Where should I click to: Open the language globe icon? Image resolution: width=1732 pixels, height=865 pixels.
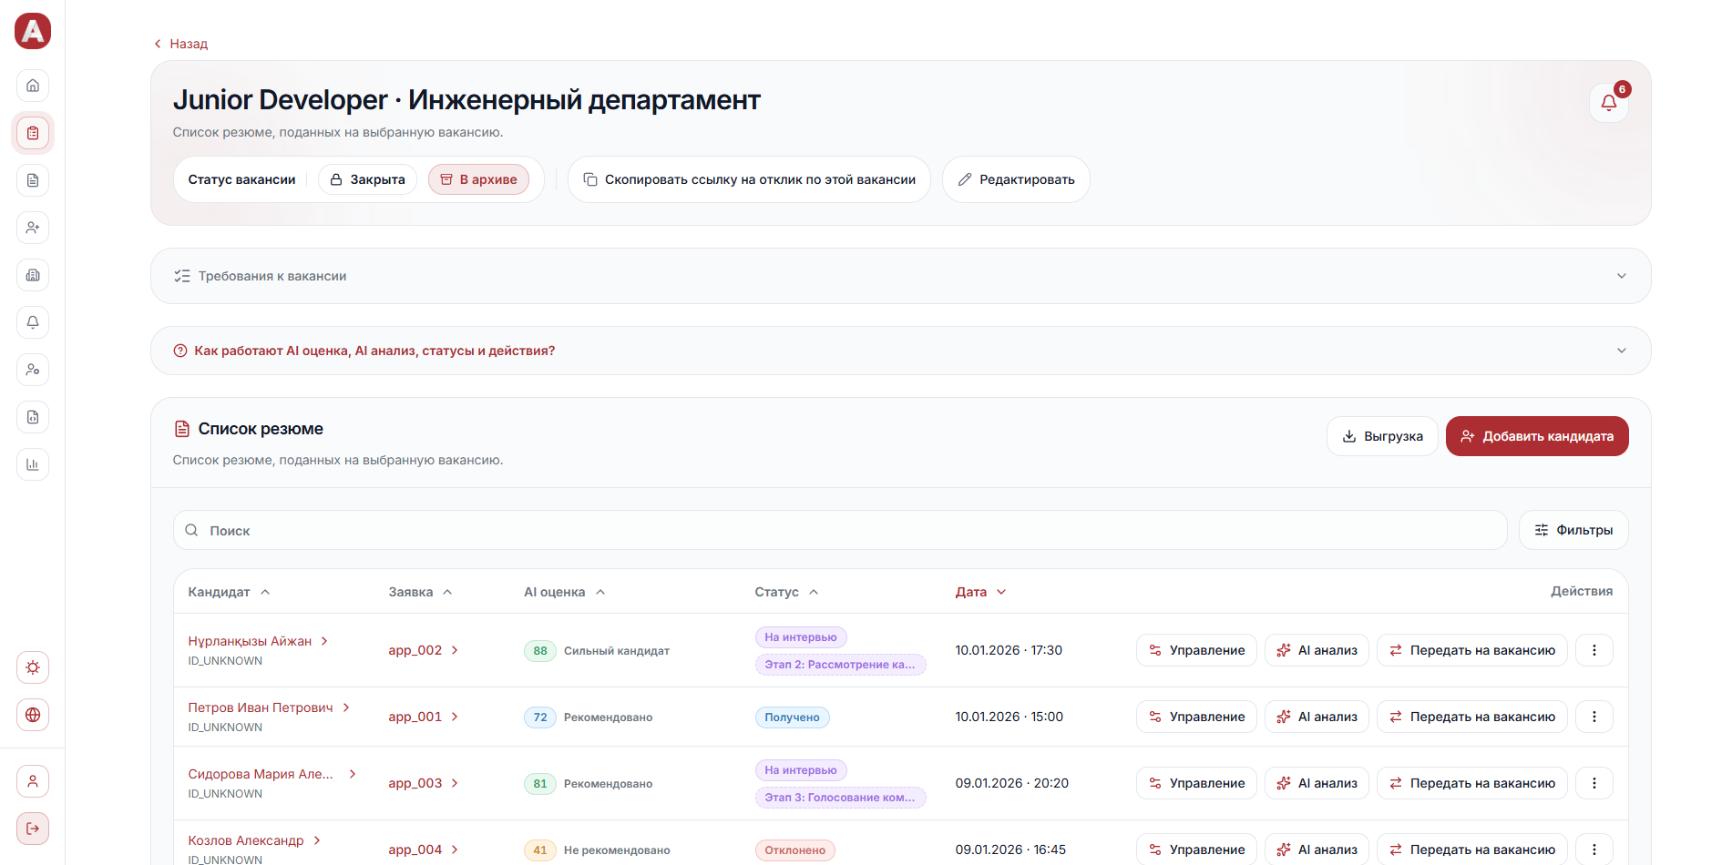pyautogui.click(x=33, y=715)
